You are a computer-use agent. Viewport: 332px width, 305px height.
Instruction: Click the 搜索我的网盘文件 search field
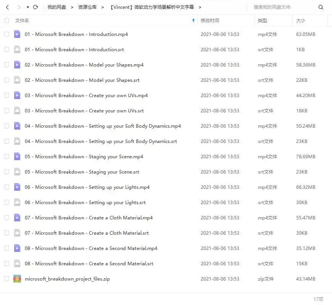pos(282,7)
